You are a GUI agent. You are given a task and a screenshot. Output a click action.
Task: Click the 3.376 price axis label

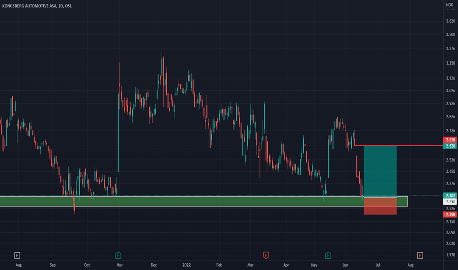pyautogui.click(x=451, y=49)
